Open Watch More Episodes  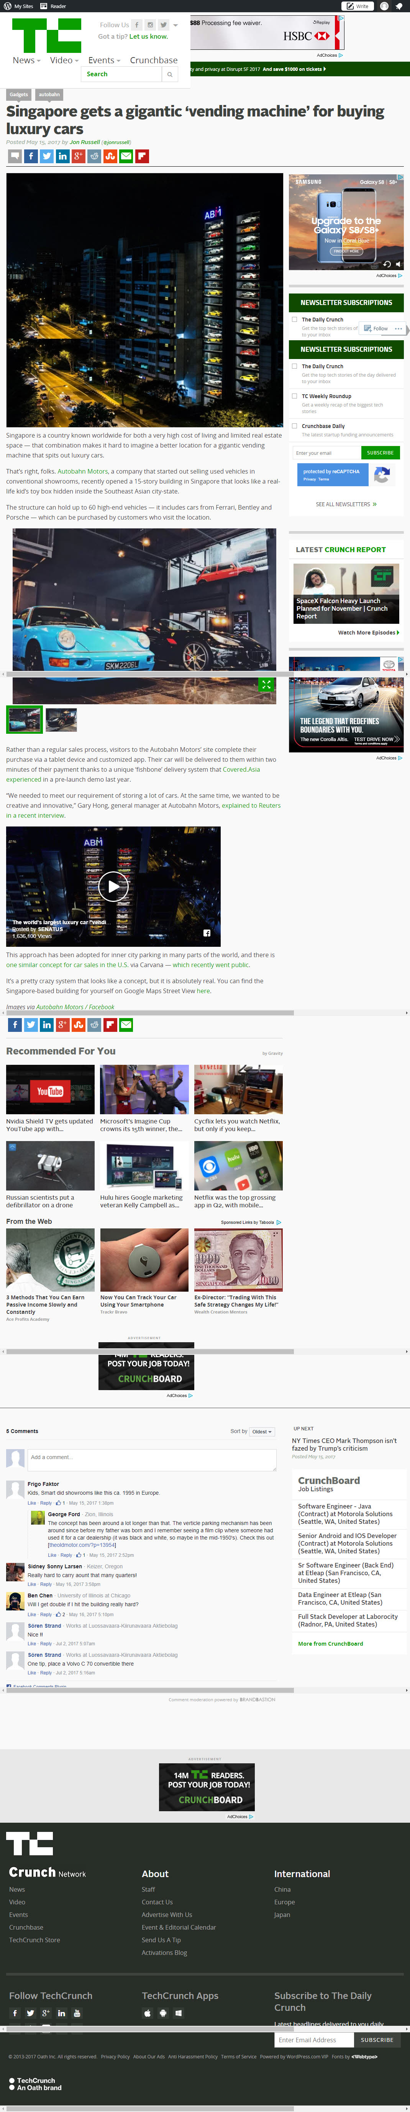(368, 633)
